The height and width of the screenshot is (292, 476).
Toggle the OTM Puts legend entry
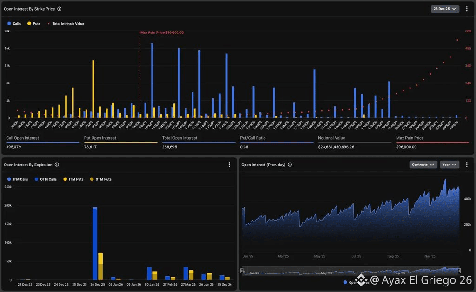coord(100,179)
